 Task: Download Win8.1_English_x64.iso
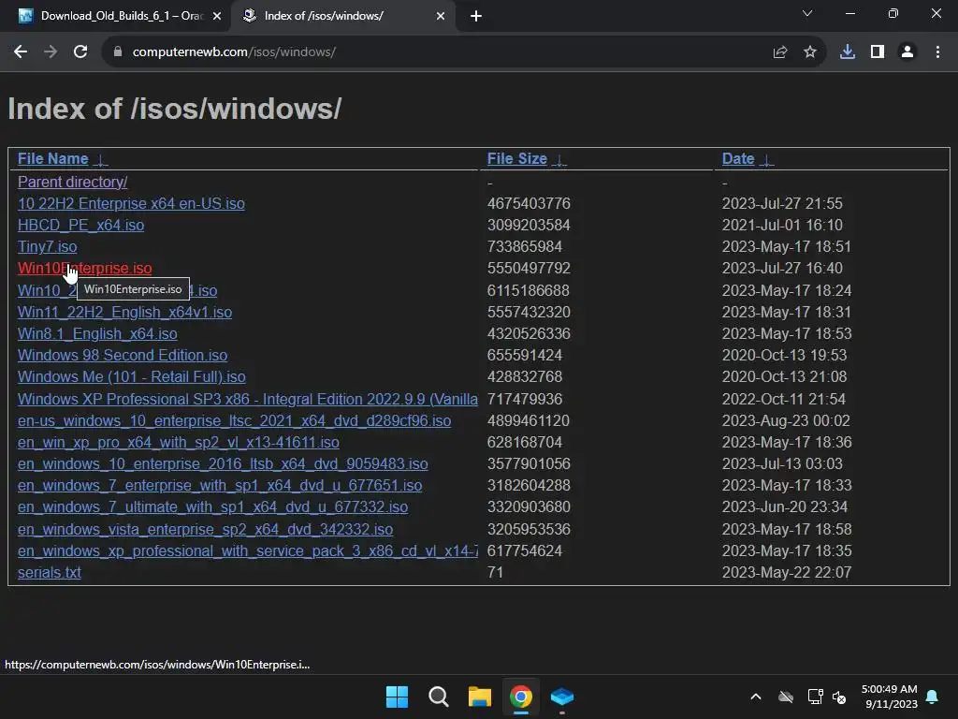click(x=97, y=334)
